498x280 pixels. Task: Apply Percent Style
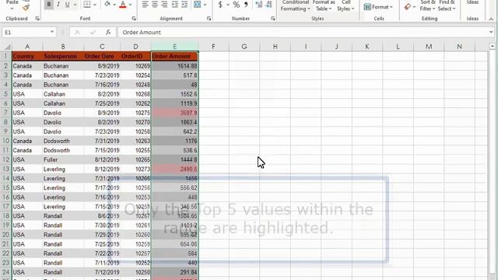(236, 5)
